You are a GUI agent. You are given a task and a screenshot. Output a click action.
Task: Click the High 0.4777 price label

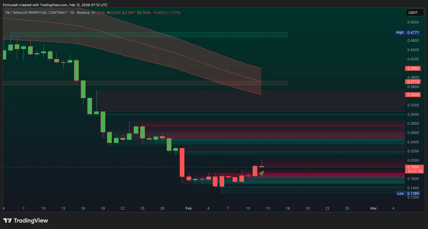coord(408,32)
